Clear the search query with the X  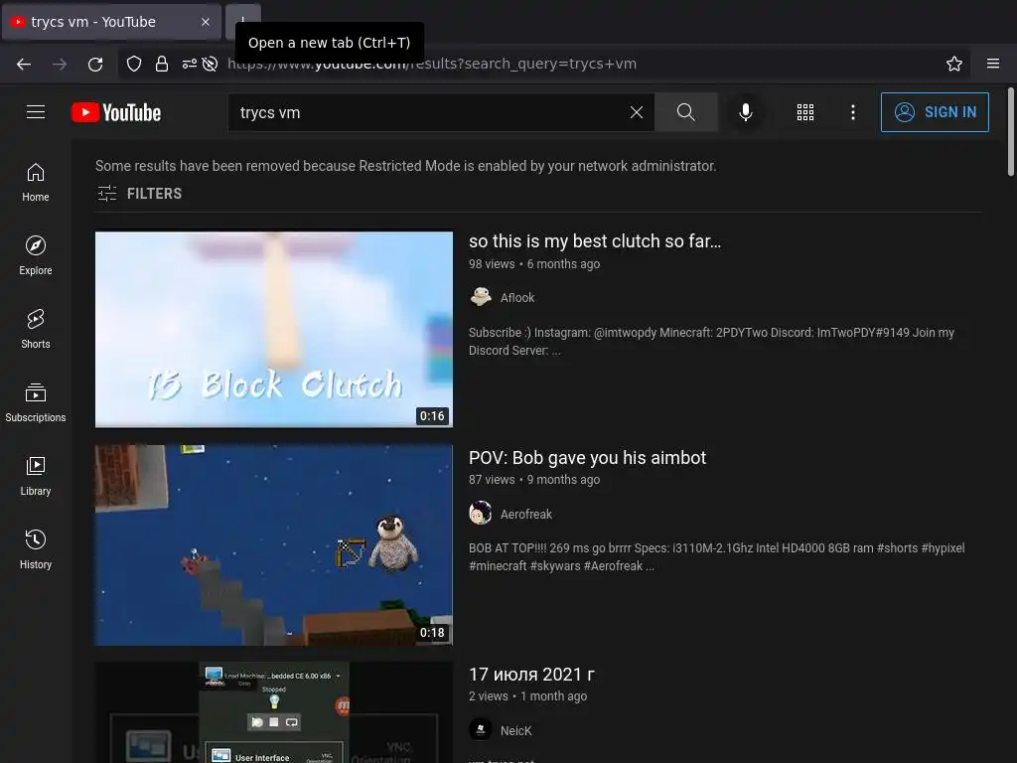pyautogui.click(x=637, y=112)
